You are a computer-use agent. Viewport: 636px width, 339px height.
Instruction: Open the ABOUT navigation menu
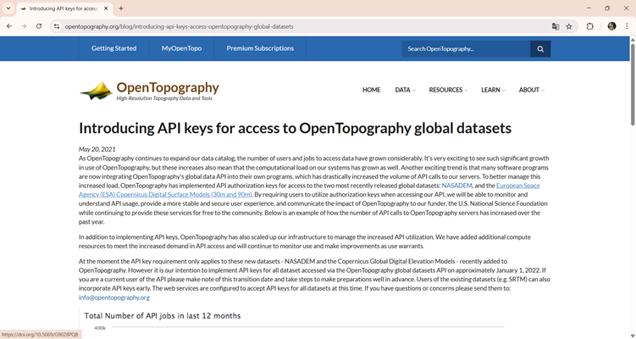(x=531, y=90)
